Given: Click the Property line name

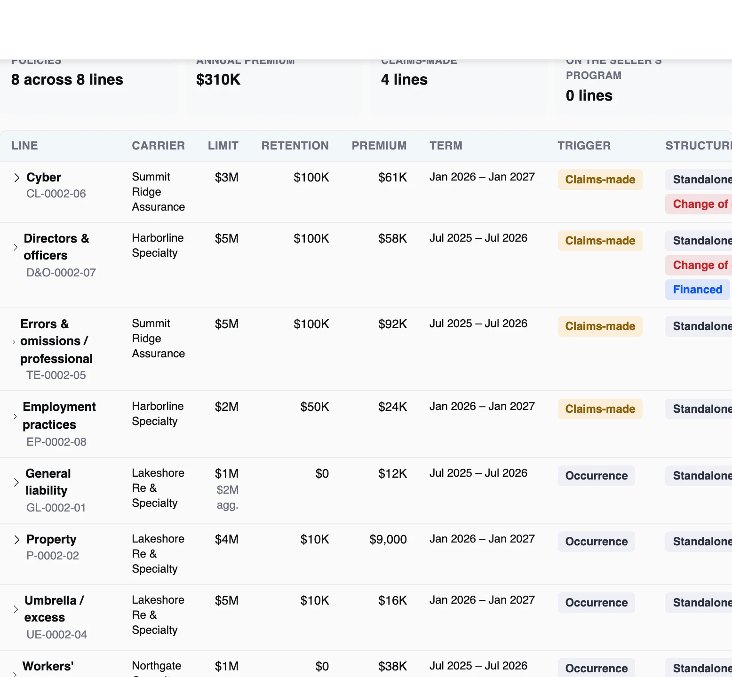Looking at the screenshot, I should point(51,539).
